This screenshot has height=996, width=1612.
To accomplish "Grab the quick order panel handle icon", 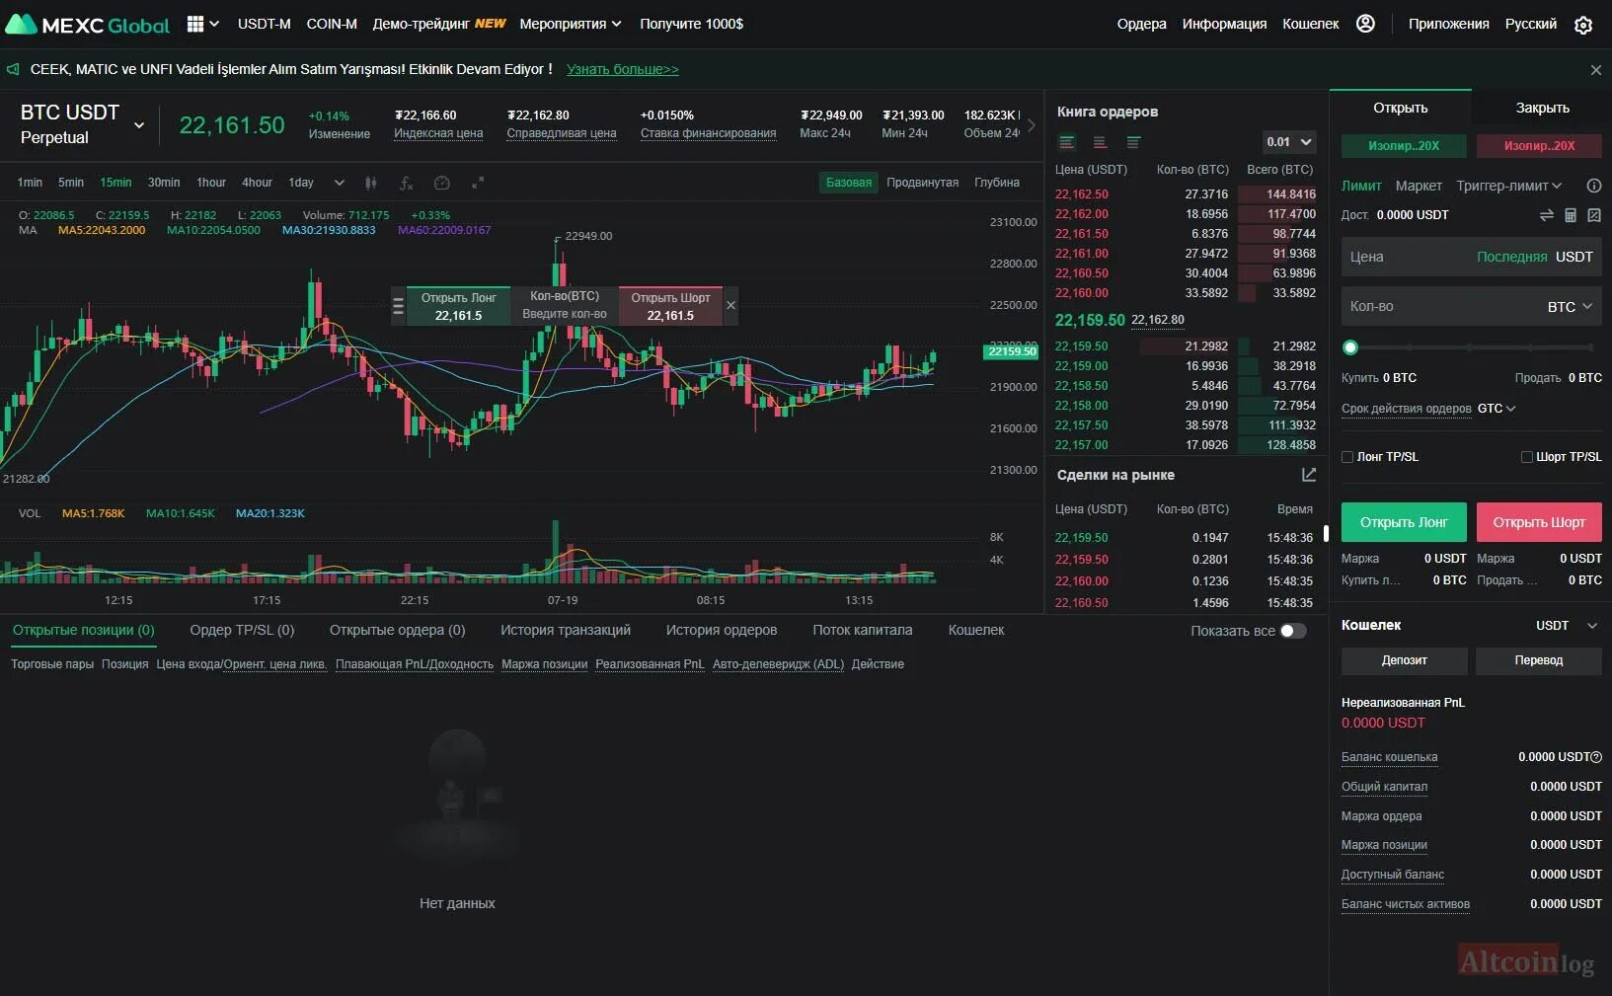I will point(399,306).
